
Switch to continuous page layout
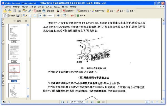pyautogui.click(x=152, y=102)
